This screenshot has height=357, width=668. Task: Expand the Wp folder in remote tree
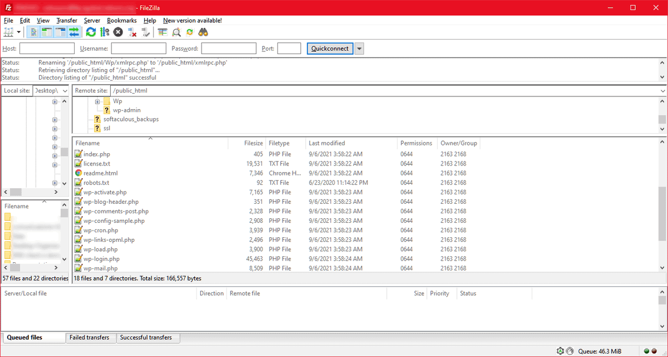coord(97,101)
